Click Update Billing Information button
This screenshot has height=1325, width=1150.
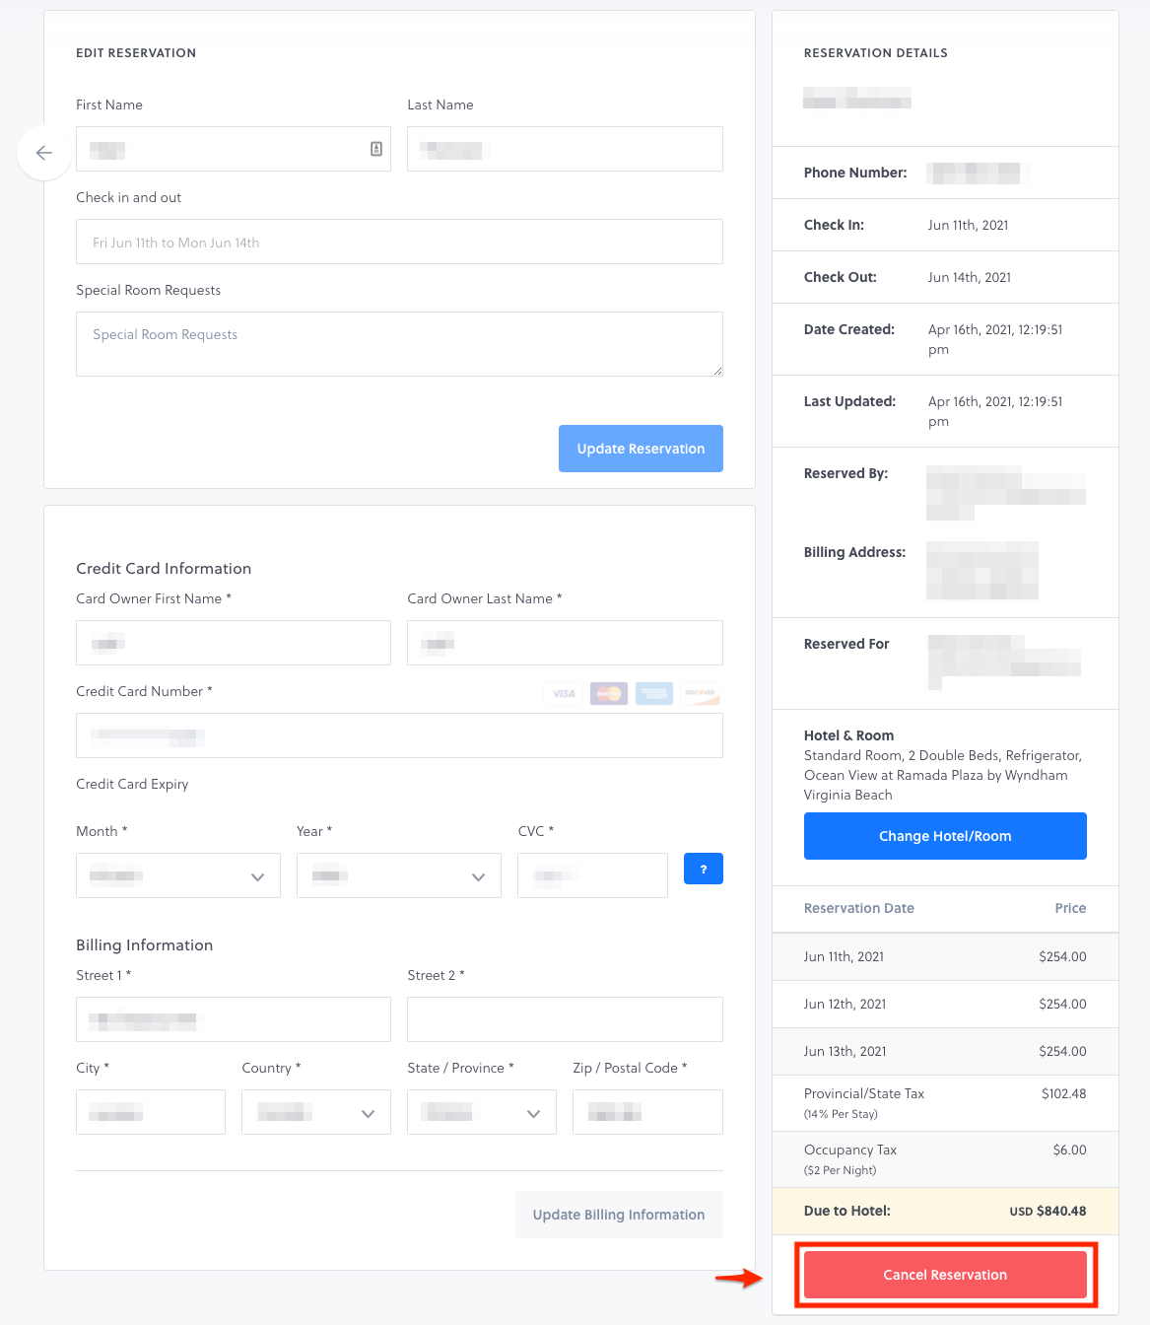[618, 1215]
